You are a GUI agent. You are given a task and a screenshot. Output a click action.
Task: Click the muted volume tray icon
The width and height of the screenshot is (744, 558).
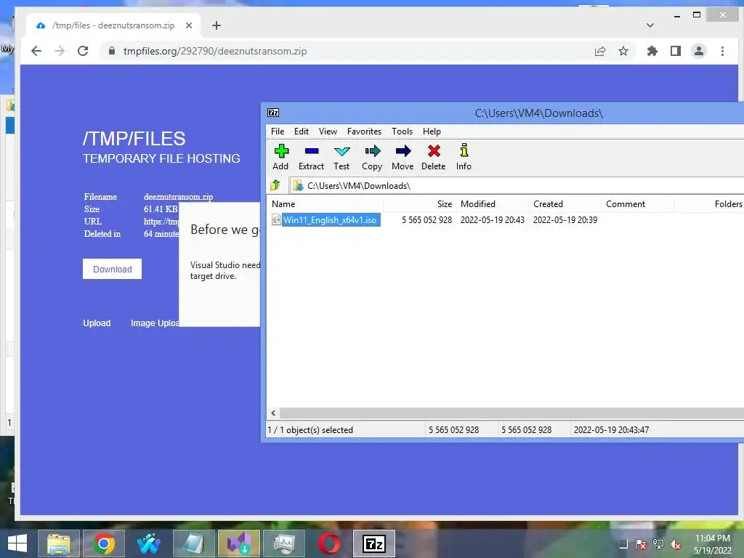click(676, 544)
